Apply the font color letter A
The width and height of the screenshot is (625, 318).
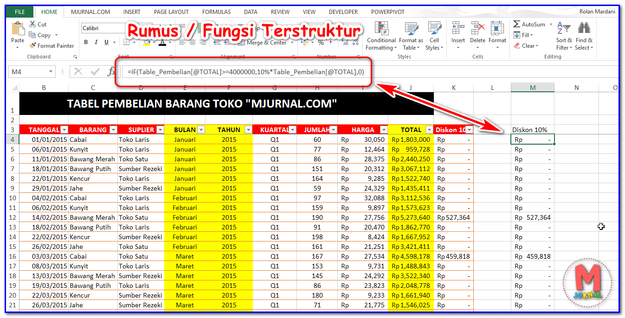click(162, 42)
